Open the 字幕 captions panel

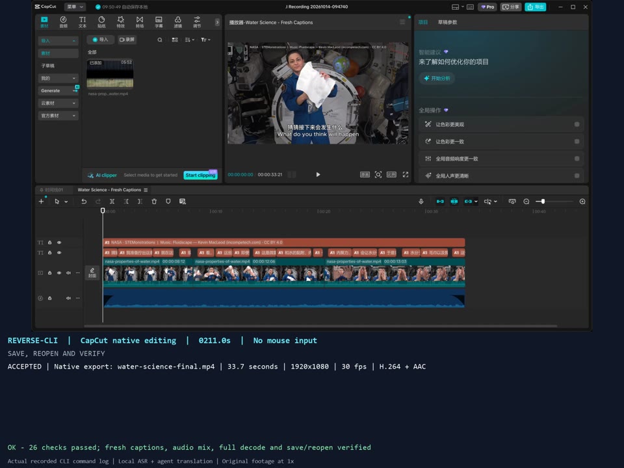coord(159,22)
